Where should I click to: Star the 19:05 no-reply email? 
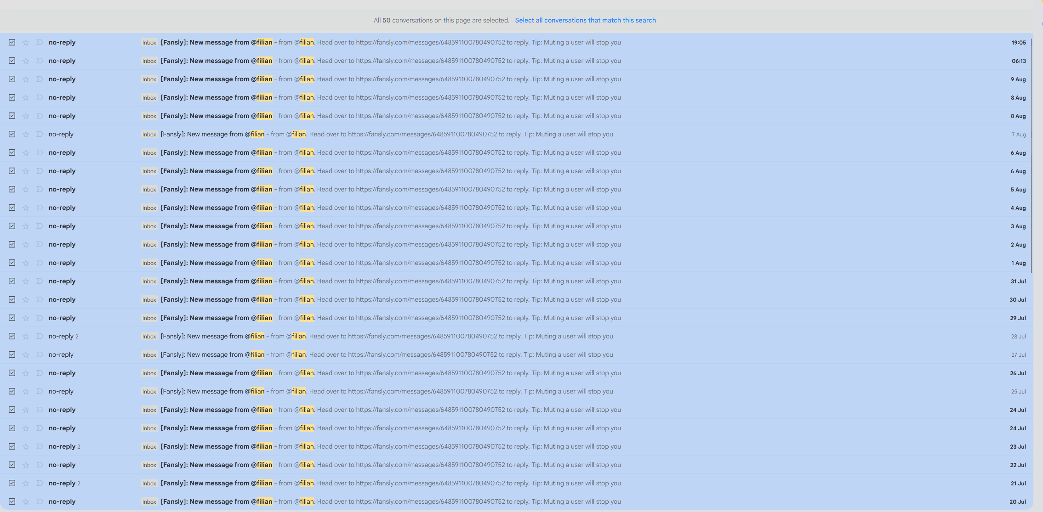[x=26, y=43]
